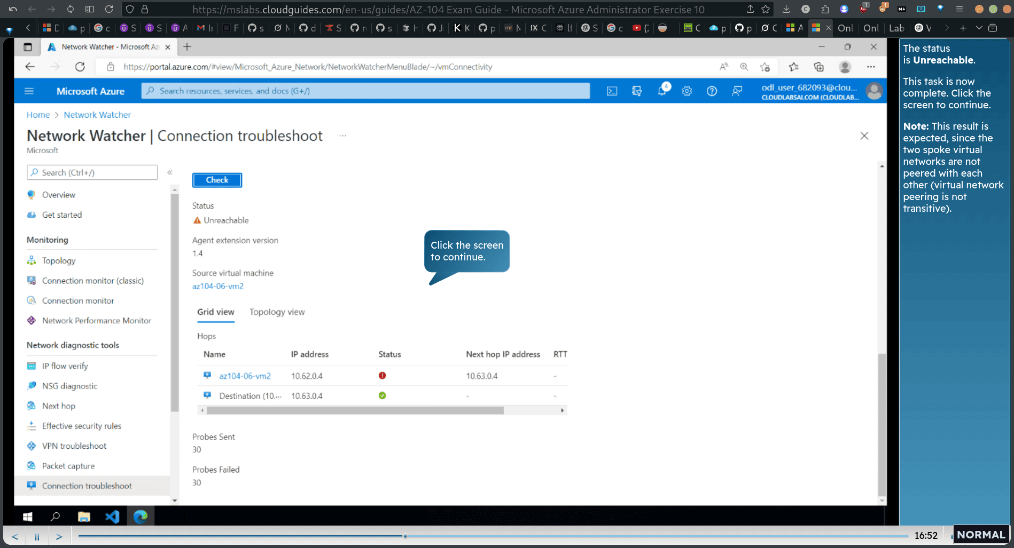Open the Azure portal hamburger menu
This screenshot has width=1014, height=548.
click(x=29, y=91)
